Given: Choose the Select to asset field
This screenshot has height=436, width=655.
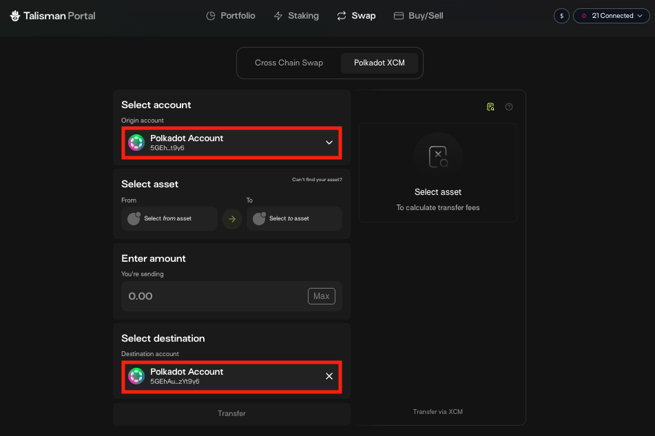Looking at the screenshot, I should tap(294, 218).
